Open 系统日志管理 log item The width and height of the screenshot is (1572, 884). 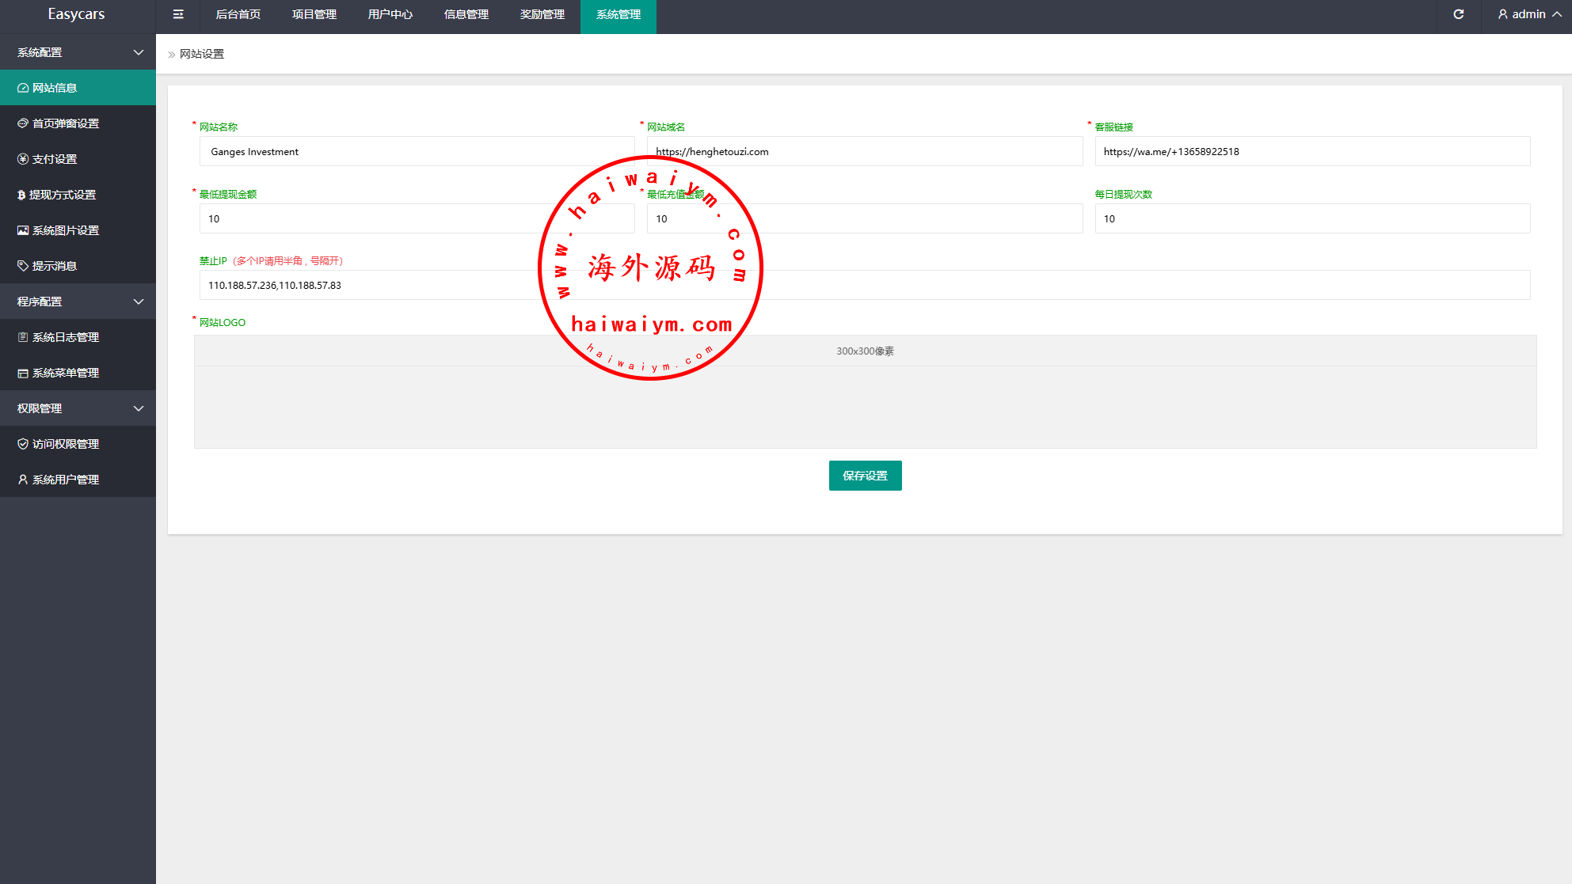[66, 337]
